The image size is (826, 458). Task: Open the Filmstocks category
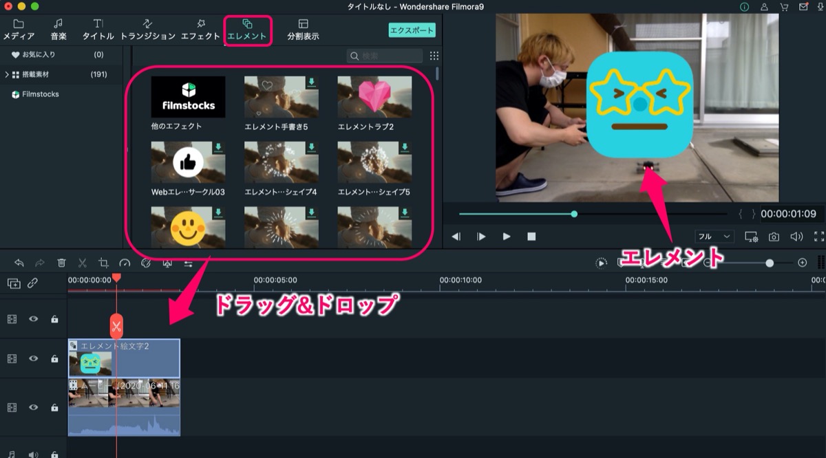(x=62, y=94)
